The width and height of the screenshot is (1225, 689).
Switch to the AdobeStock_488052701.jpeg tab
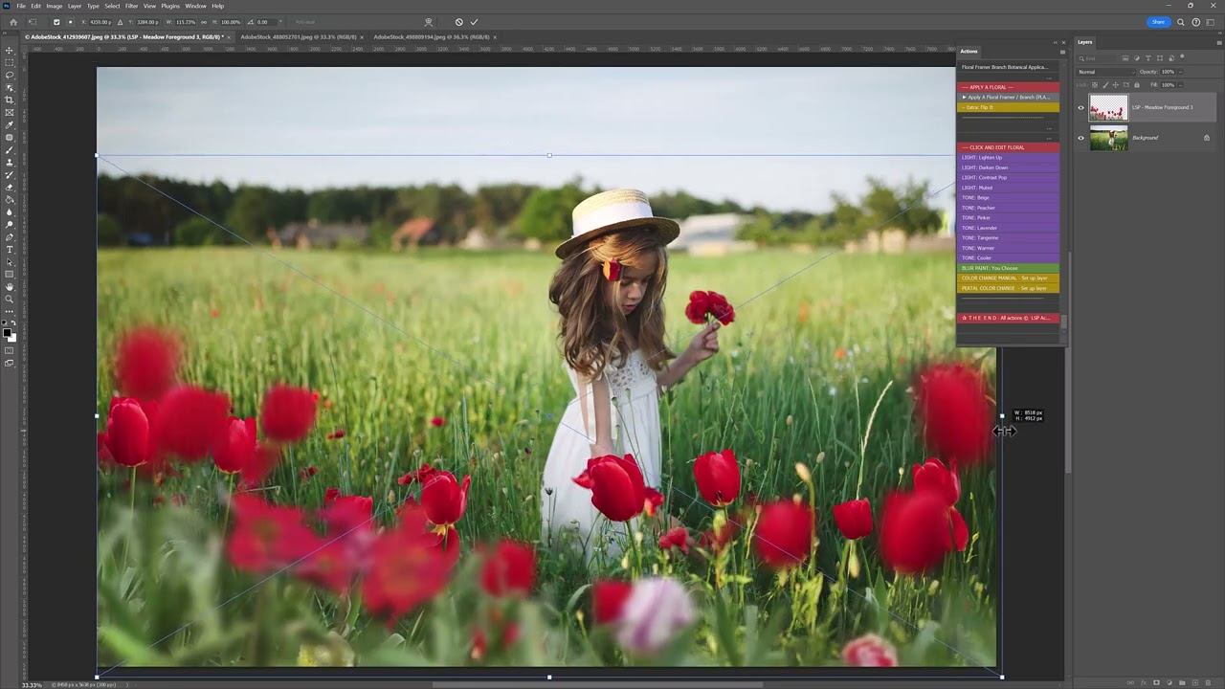tap(298, 37)
